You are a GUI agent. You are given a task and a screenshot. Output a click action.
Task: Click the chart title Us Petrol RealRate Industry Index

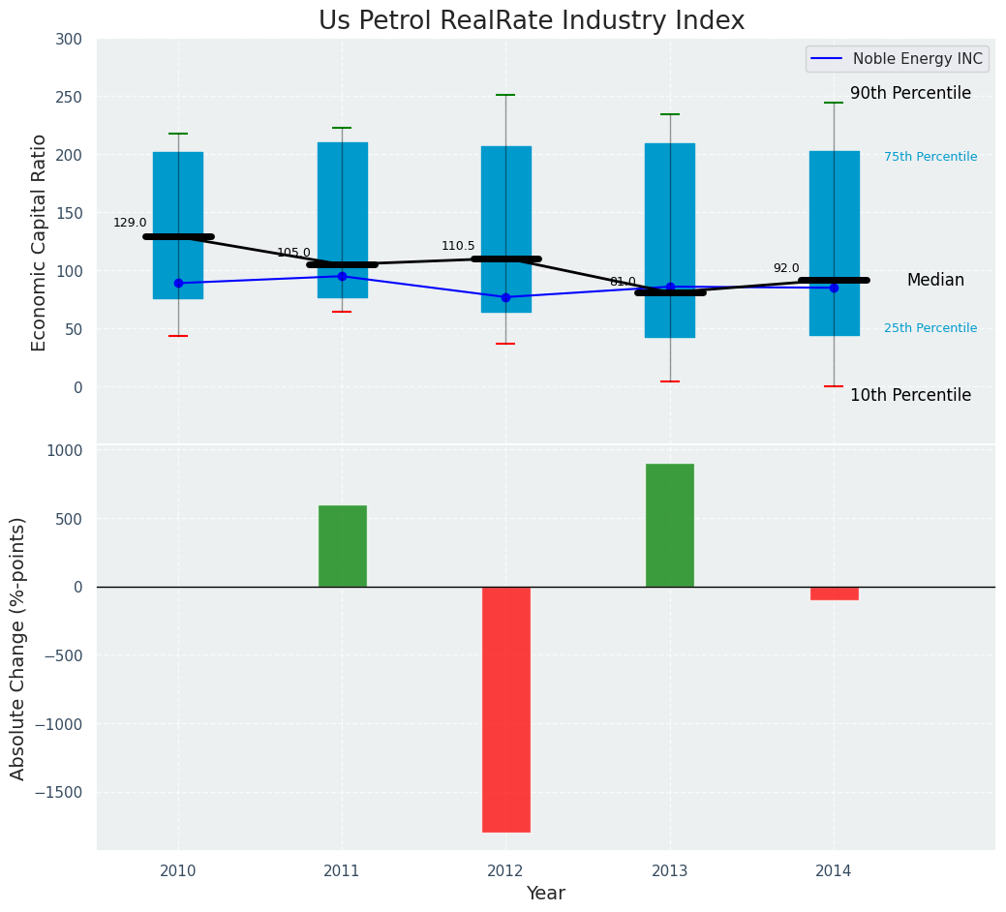click(x=532, y=21)
